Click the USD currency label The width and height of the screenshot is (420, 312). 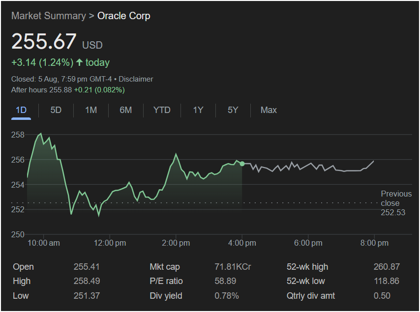(92, 45)
